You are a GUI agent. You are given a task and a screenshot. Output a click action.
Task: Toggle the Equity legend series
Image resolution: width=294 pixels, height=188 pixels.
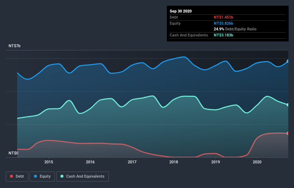pyautogui.click(x=42, y=177)
